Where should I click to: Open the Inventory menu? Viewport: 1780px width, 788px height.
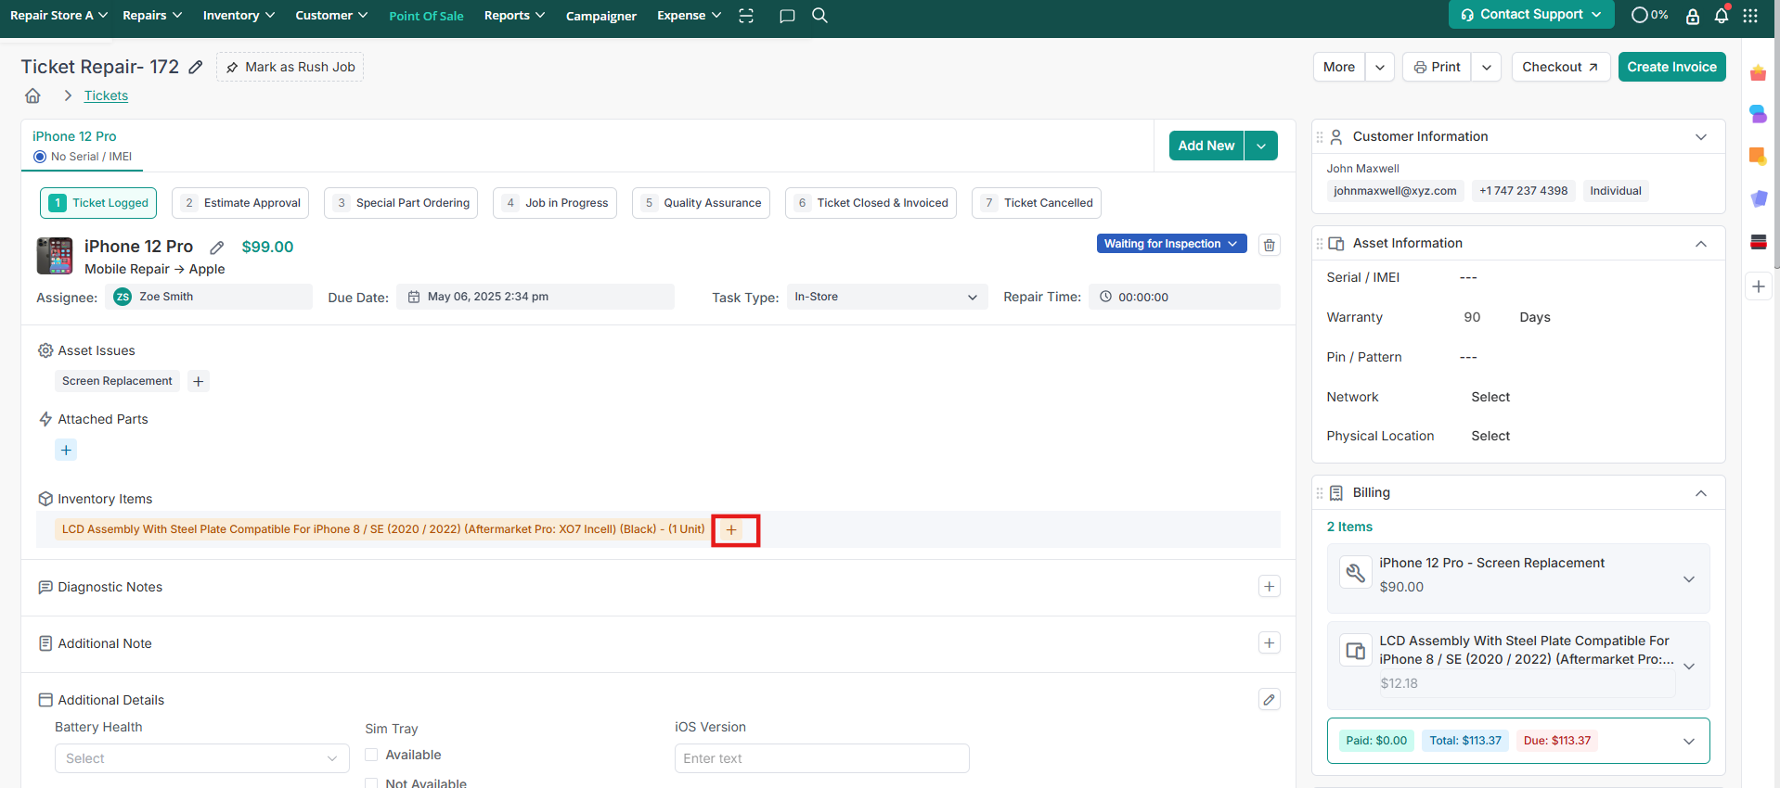[239, 16]
